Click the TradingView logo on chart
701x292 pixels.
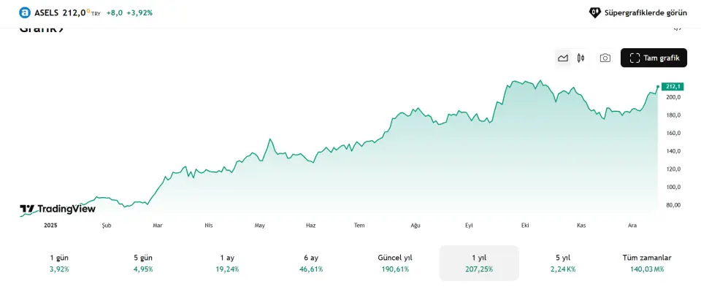pyautogui.click(x=58, y=210)
